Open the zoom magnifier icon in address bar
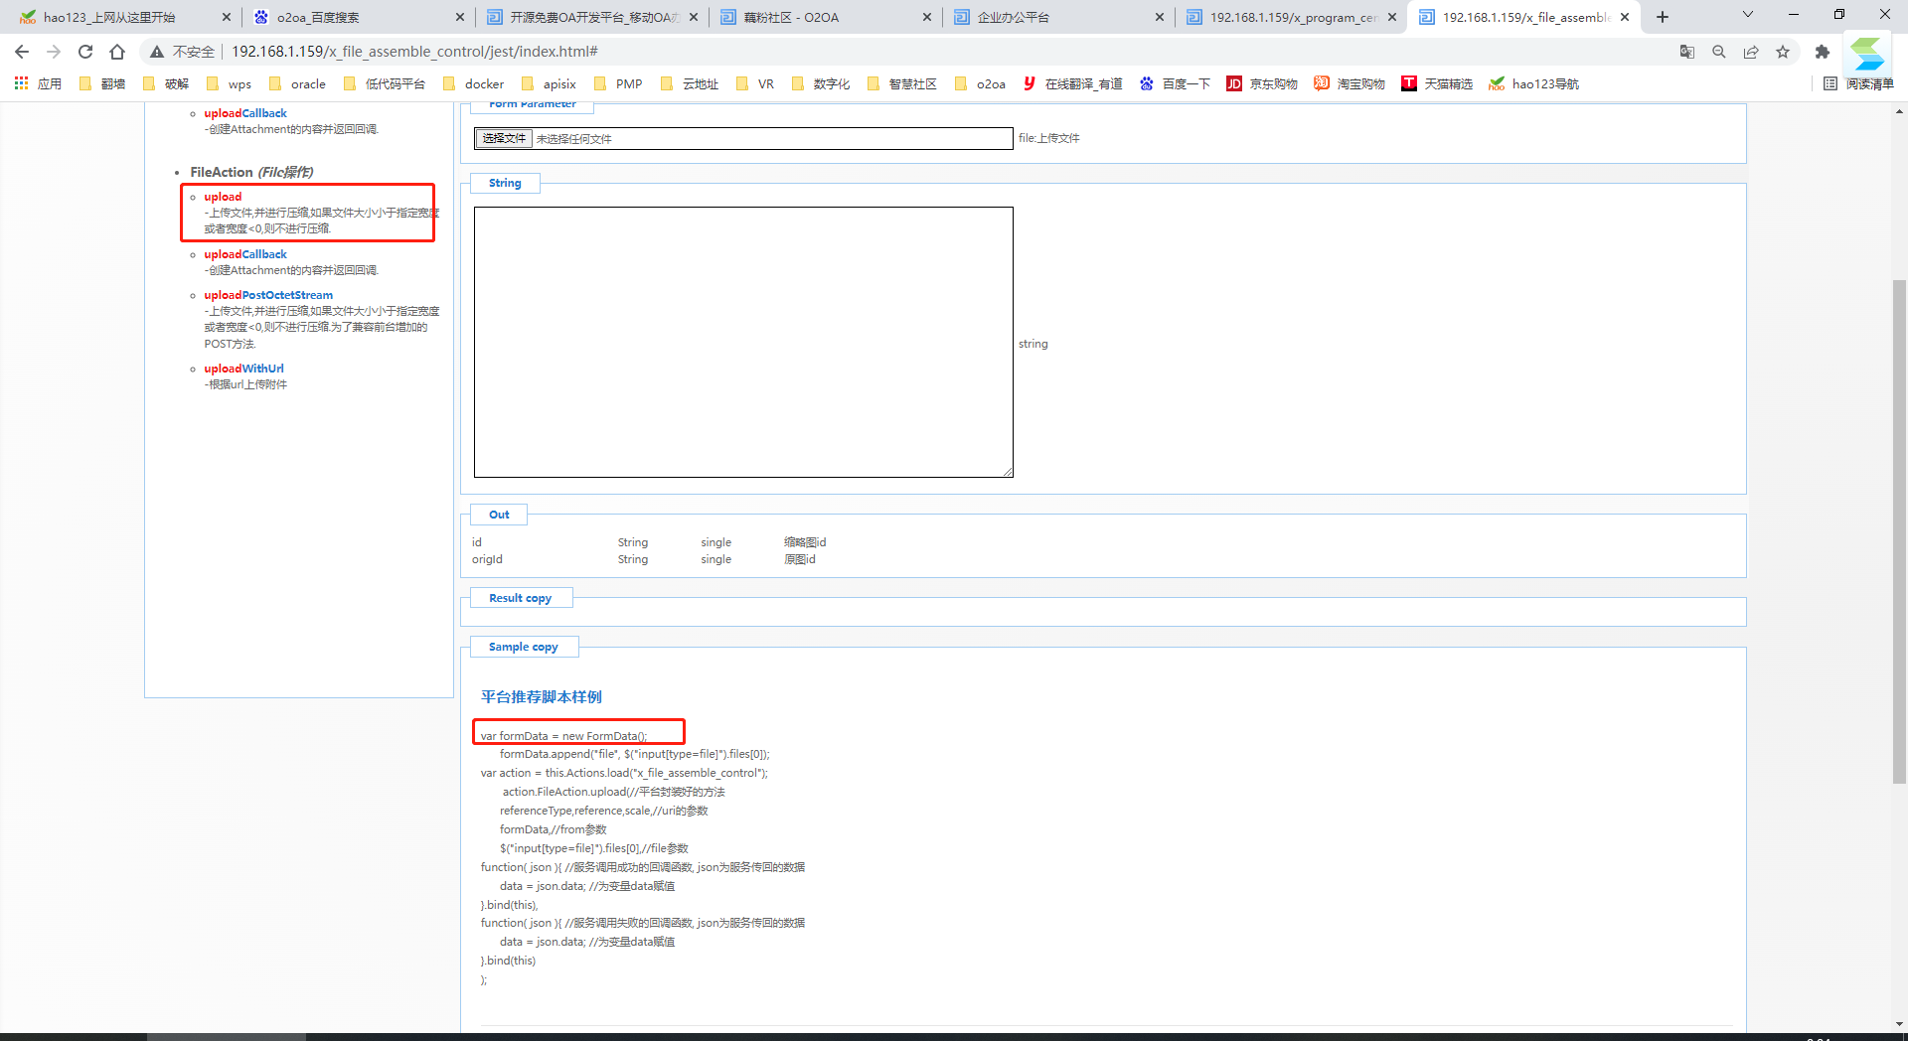Screen dimensions: 1908x1041 (1719, 52)
